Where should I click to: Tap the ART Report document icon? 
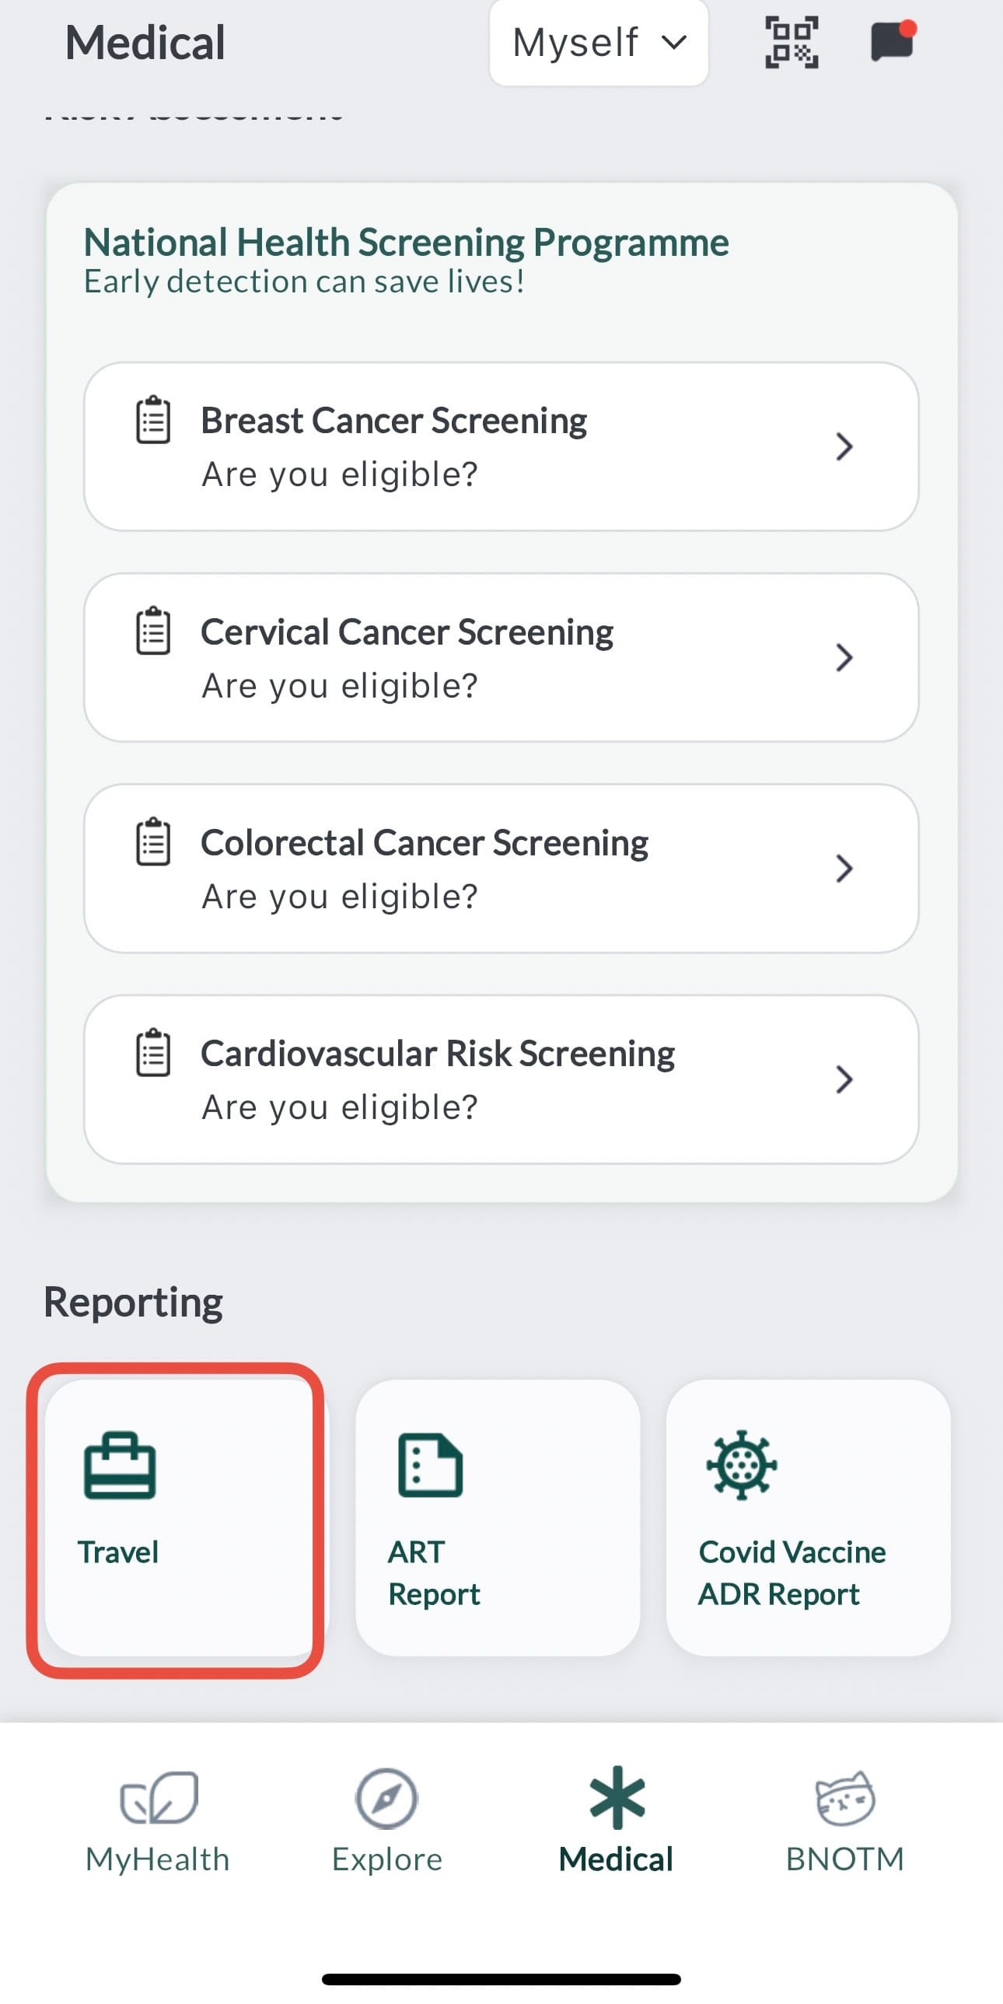[x=430, y=1465]
